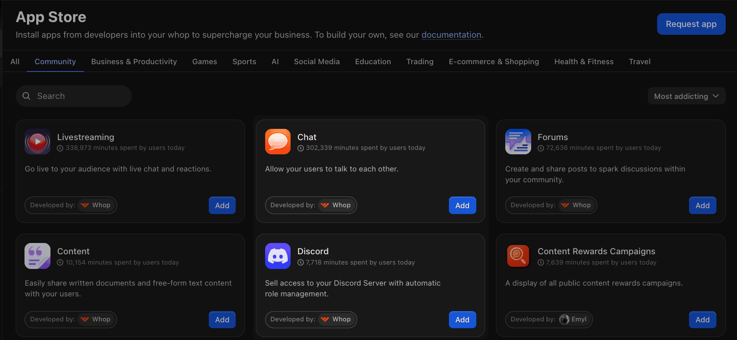This screenshot has width=737, height=340.
Task: Click the Content Rewards Campaigns app icon
Action: [x=518, y=256]
